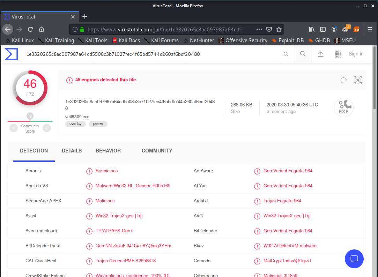
Task: Go to Firefox home page
Action: pos(42,29)
